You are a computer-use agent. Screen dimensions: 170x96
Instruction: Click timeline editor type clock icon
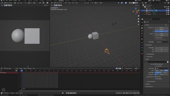[x=2, y=93]
